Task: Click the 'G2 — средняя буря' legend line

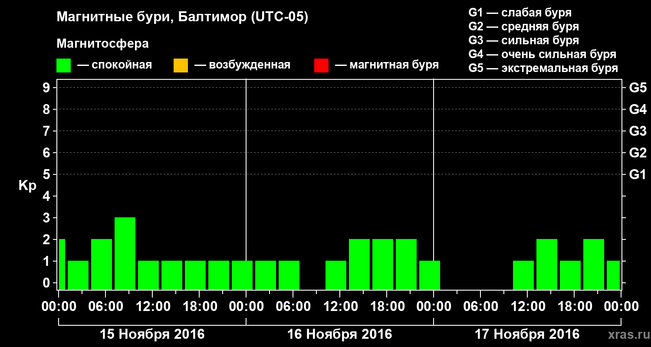Action: 523,26
